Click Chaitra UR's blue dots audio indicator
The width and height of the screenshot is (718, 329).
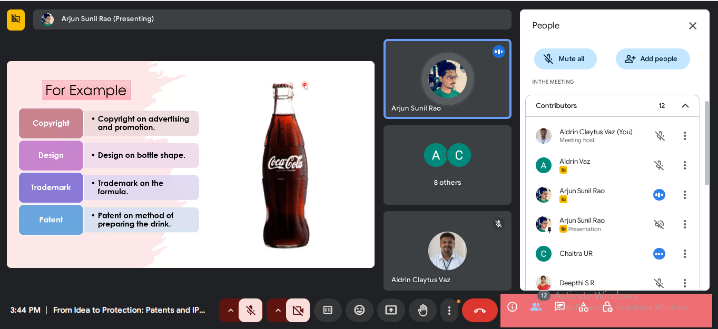tap(659, 254)
